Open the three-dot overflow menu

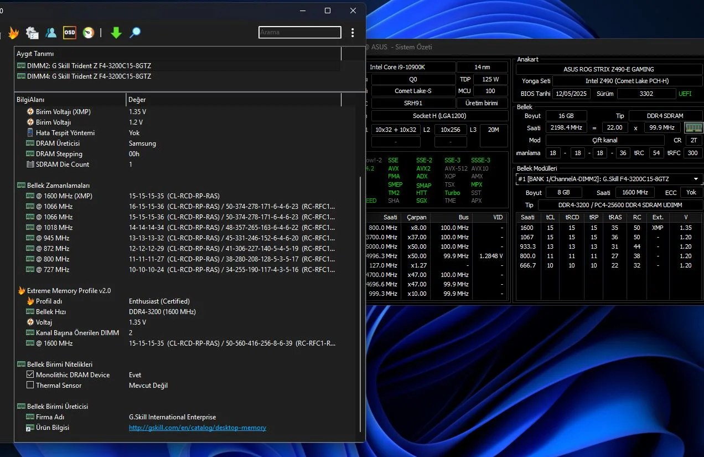tap(353, 33)
